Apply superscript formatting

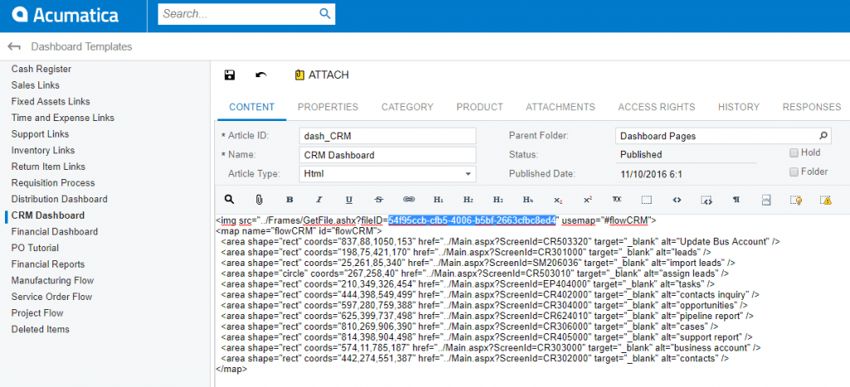point(588,200)
